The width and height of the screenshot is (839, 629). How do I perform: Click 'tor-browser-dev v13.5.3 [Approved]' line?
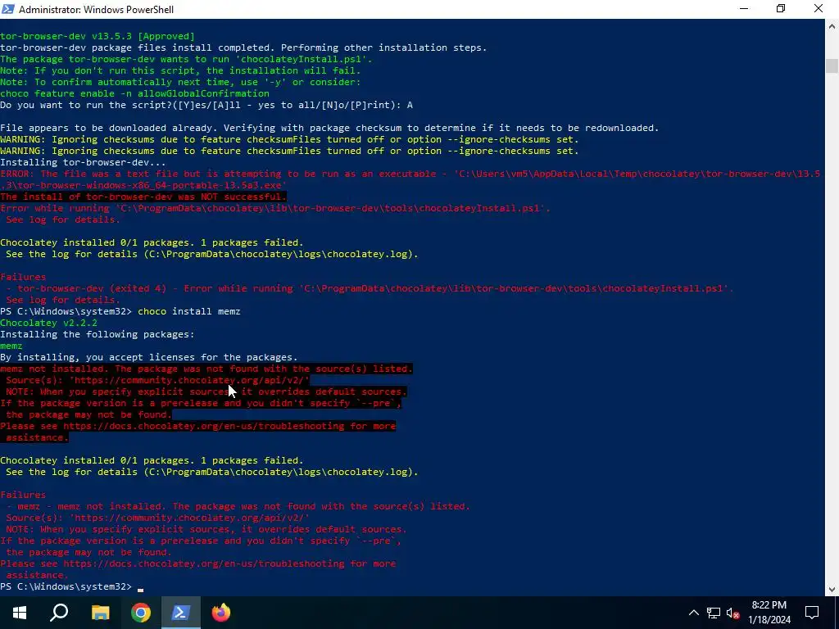click(x=98, y=36)
